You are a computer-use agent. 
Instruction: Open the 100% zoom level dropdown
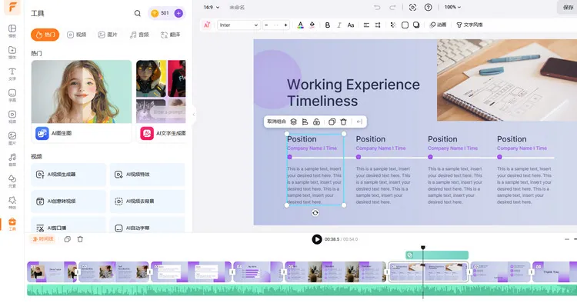pyautogui.click(x=452, y=7)
